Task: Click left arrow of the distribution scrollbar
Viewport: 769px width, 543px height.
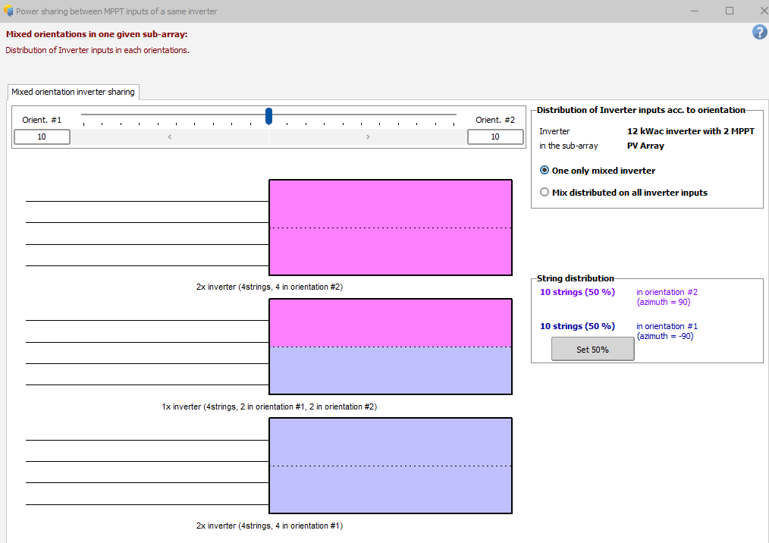Action: 169,137
